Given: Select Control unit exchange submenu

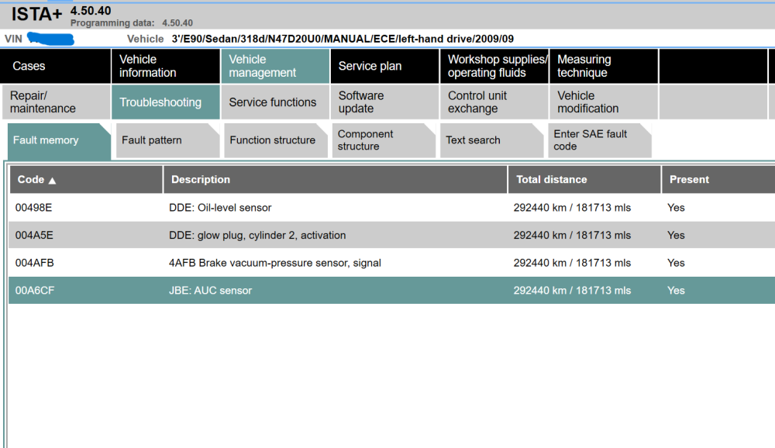Looking at the screenshot, I should [477, 102].
